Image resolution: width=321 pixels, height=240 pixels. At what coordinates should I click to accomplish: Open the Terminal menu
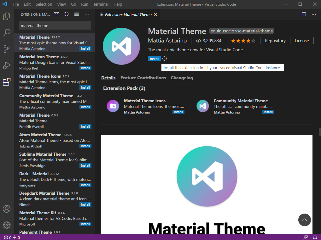pos(101,4)
